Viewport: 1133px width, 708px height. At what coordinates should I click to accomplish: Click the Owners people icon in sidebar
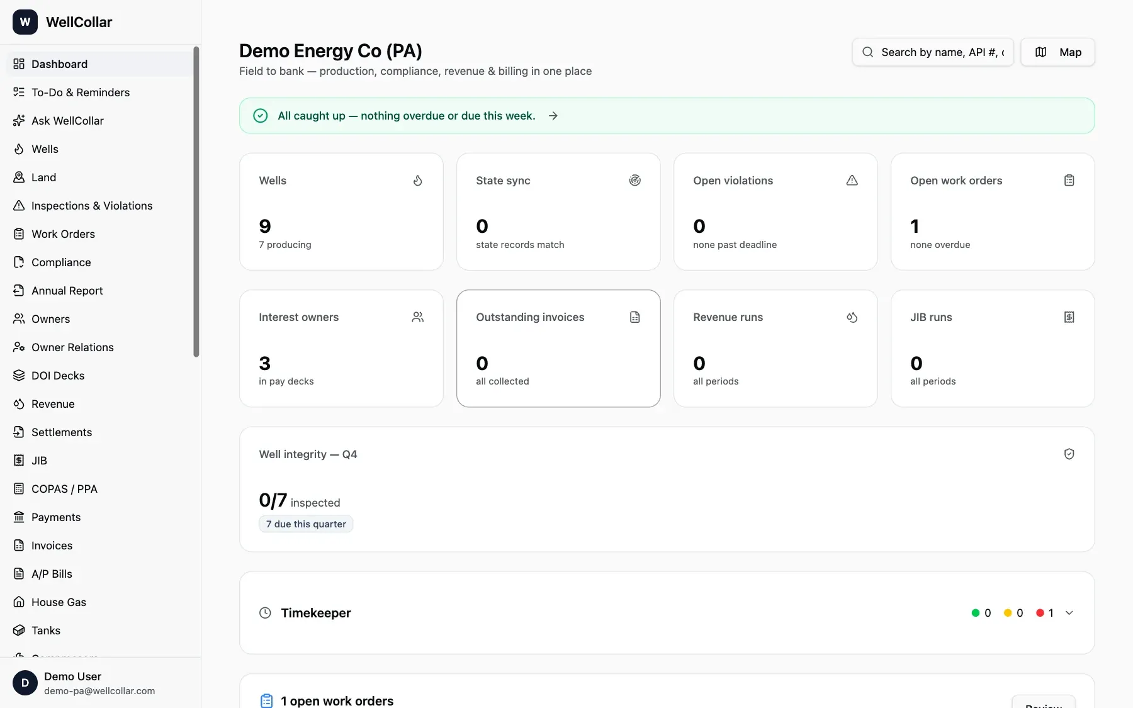pyautogui.click(x=19, y=319)
